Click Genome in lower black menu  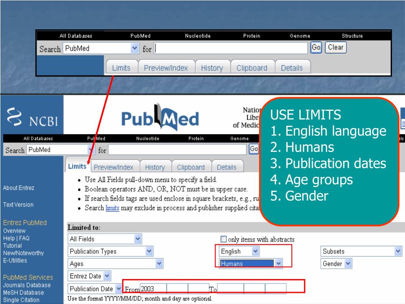coord(239,139)
